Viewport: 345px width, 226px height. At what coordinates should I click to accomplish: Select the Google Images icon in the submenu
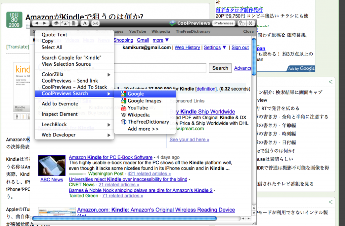(123, 101)
